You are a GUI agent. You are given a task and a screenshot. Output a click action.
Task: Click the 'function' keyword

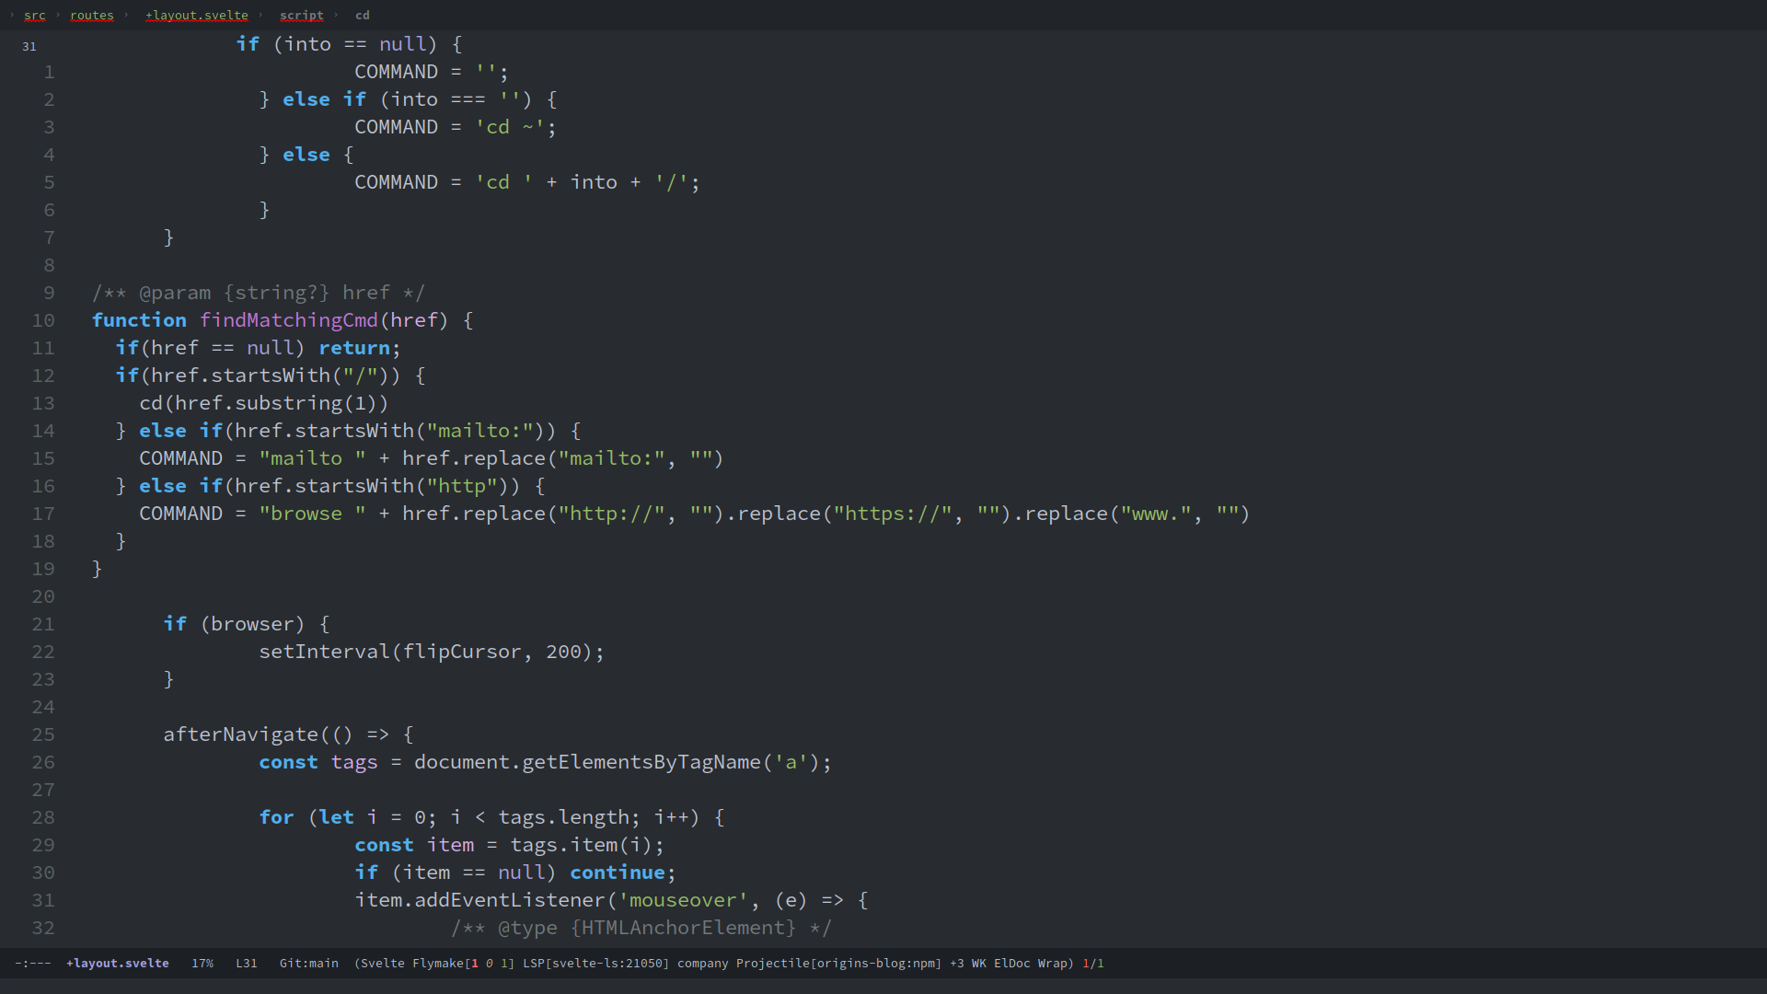pos(139,320)
